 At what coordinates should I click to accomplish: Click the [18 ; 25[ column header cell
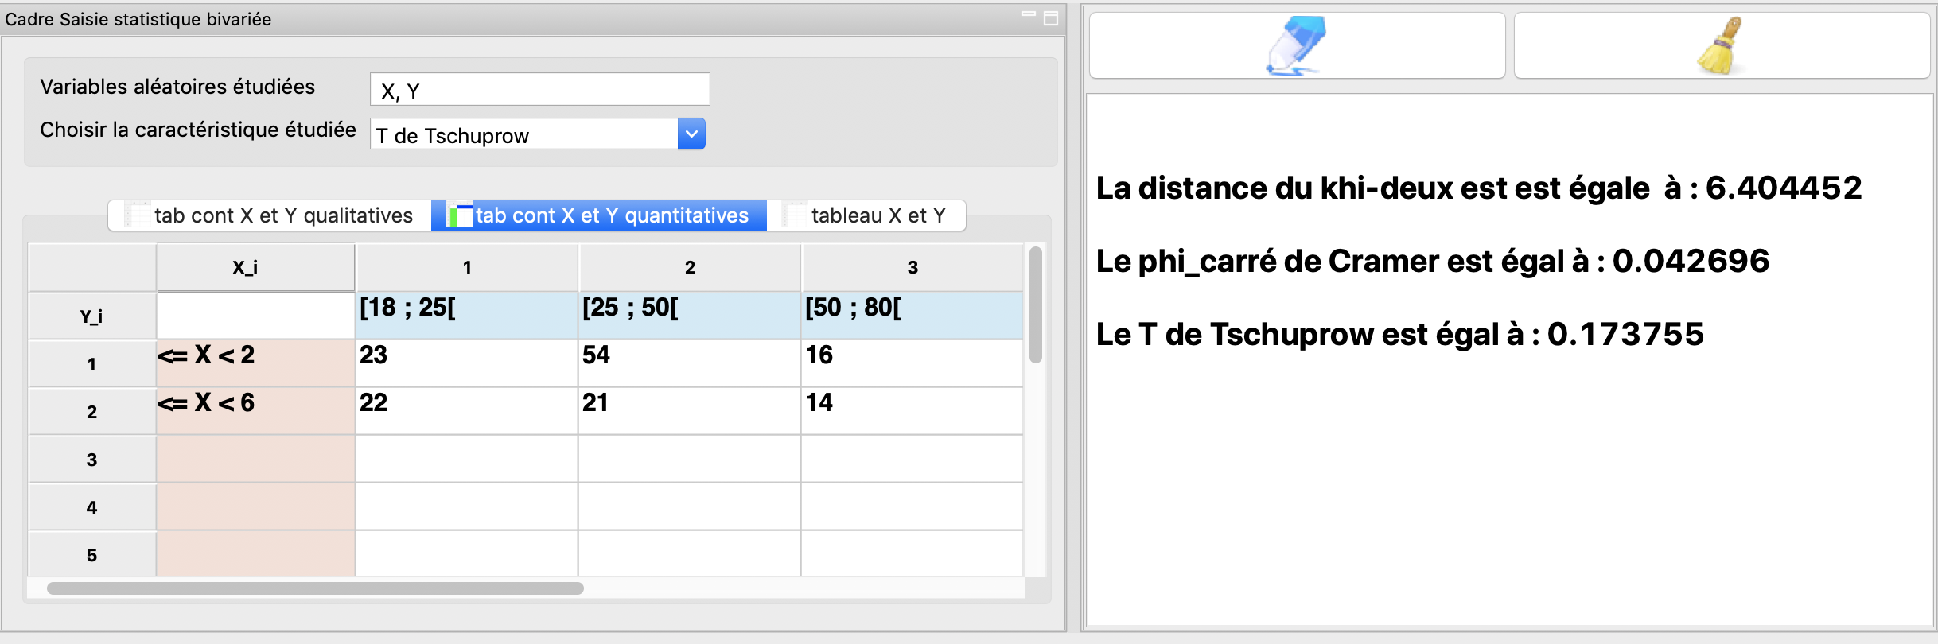click(x=466, y=315)
